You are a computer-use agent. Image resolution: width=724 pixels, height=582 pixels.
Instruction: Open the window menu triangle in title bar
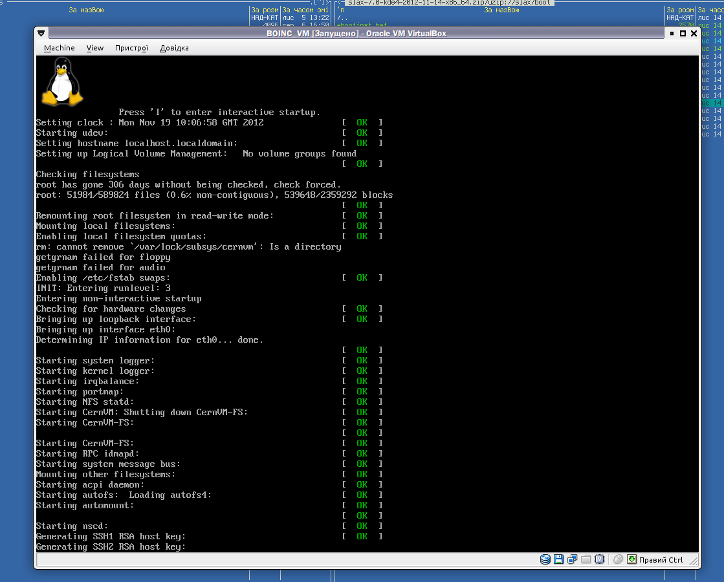41,34
